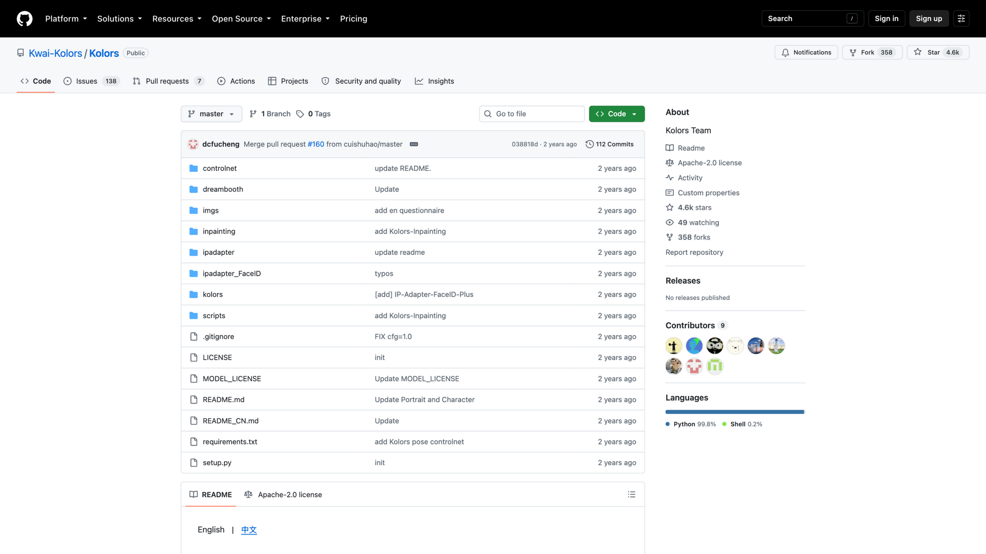Open the header settings icon beside Sign up
Screen dimensions: 986x554
coord(961,18)
